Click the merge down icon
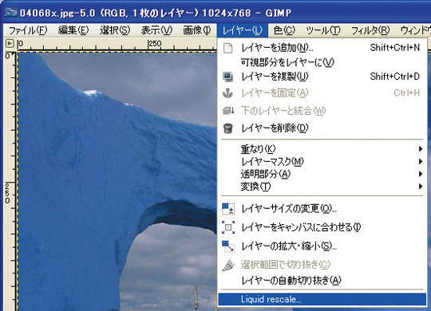The image size is (431, 311). [228, 111]
